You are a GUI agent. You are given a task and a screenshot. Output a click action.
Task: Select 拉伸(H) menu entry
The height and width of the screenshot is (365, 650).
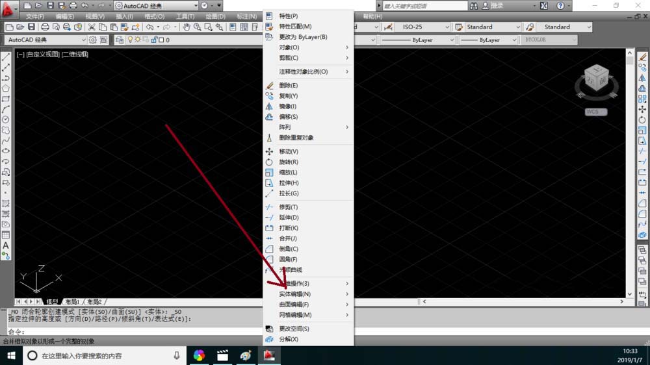pyautogui.click(x=308, y=182)
